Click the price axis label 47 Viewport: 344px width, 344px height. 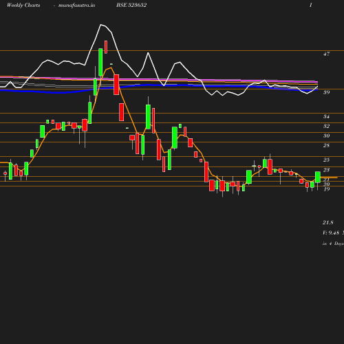pos(327,54)
